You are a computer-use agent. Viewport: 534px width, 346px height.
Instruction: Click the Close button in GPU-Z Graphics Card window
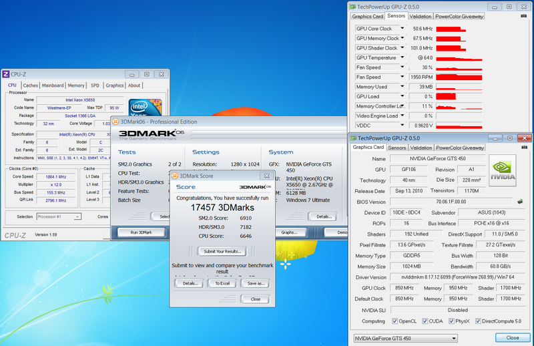[513, 337]
